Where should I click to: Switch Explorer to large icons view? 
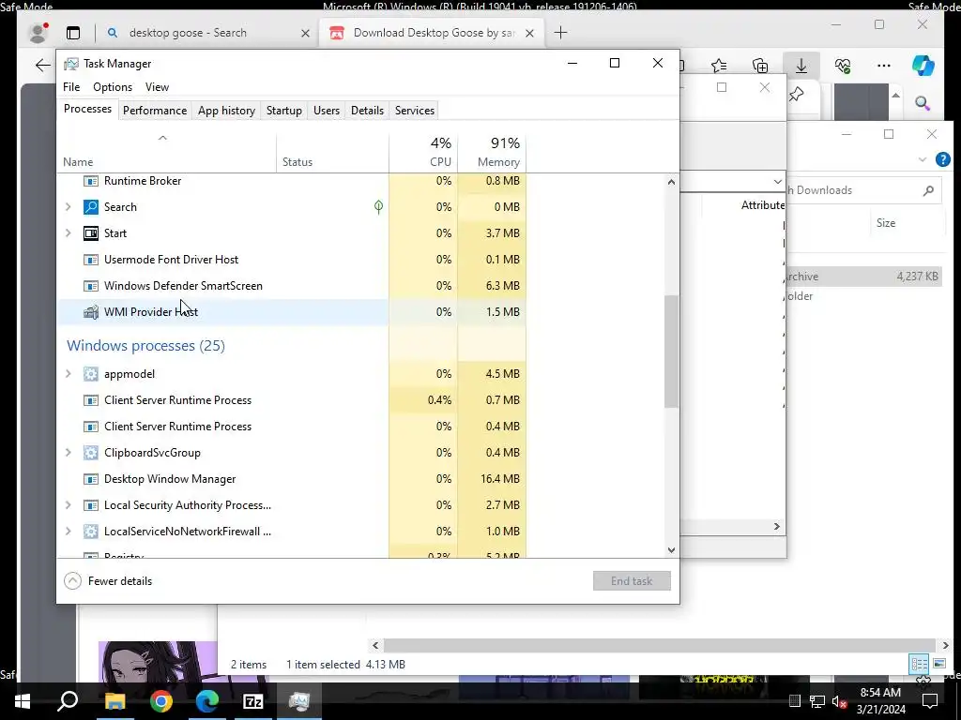938,664
